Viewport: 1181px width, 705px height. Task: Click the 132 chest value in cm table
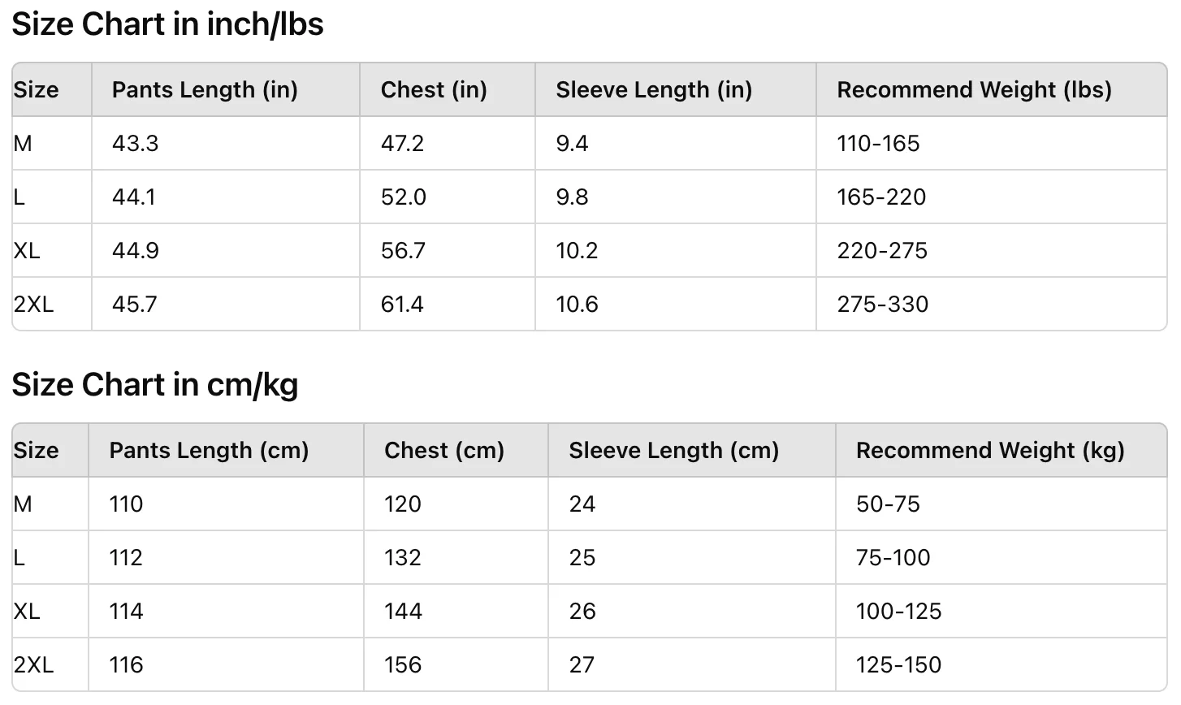coord(402,558)
